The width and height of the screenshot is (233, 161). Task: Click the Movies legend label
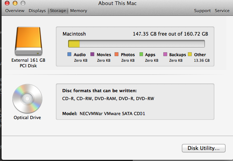[104, 55]
